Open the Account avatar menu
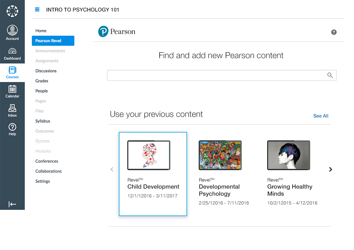Screen dimensions: 354x250 (12, 33)
